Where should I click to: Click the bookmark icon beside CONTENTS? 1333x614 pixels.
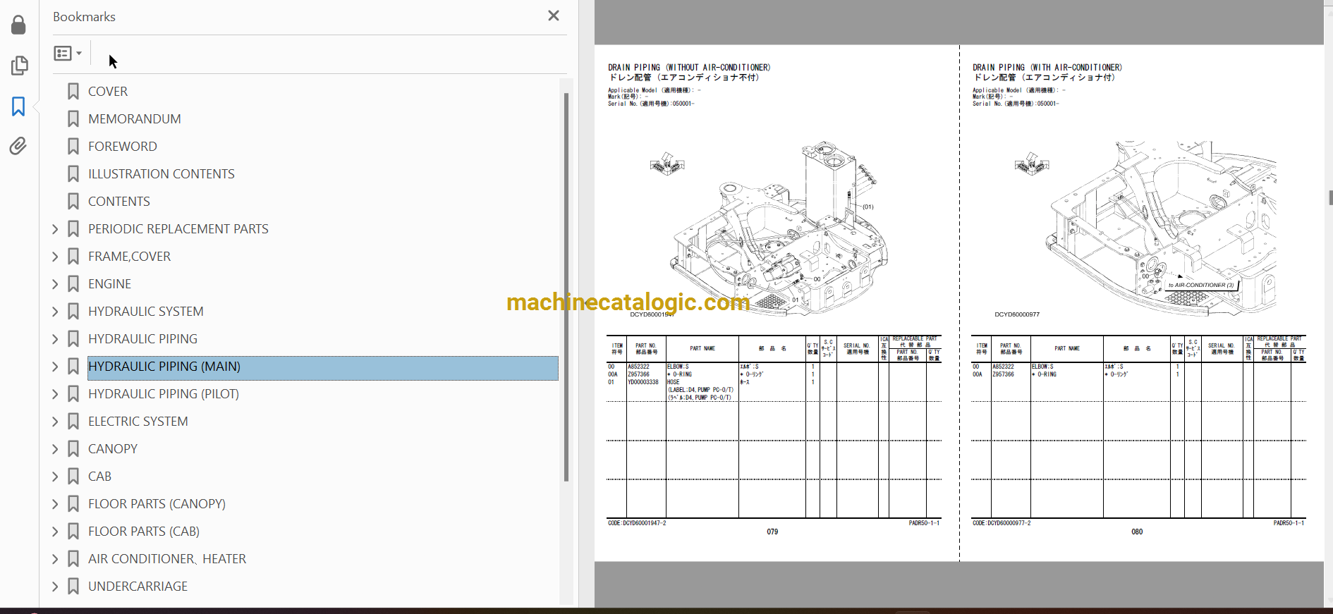(73, 202)
